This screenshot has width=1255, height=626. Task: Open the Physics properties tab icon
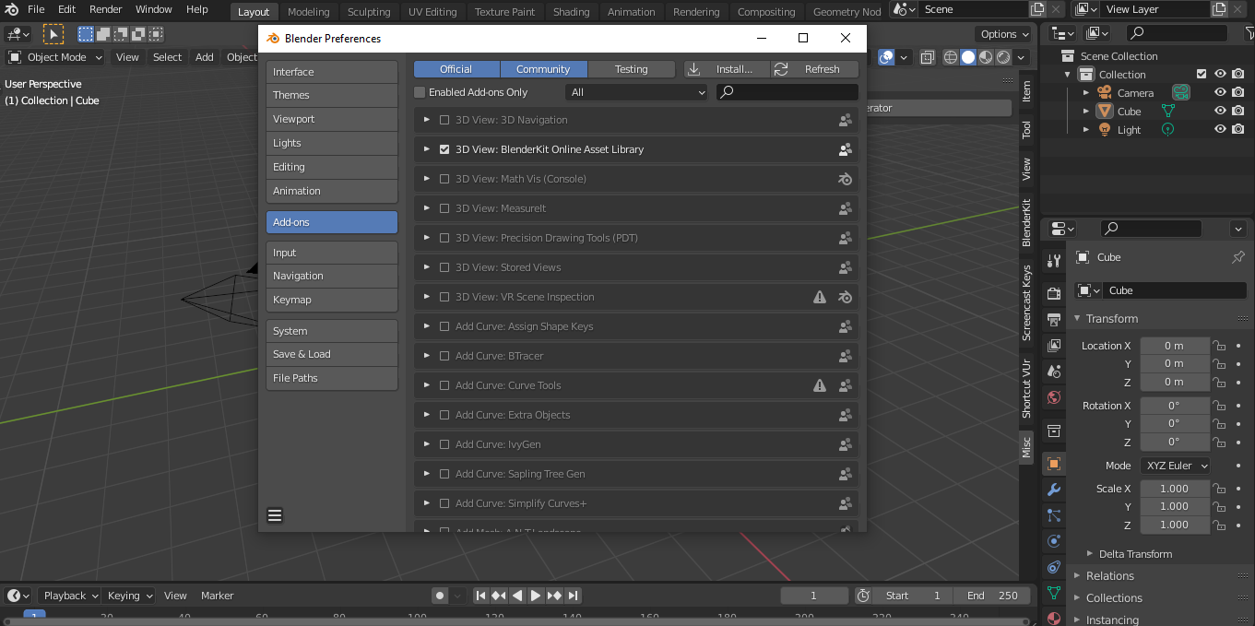[1054, 541]
